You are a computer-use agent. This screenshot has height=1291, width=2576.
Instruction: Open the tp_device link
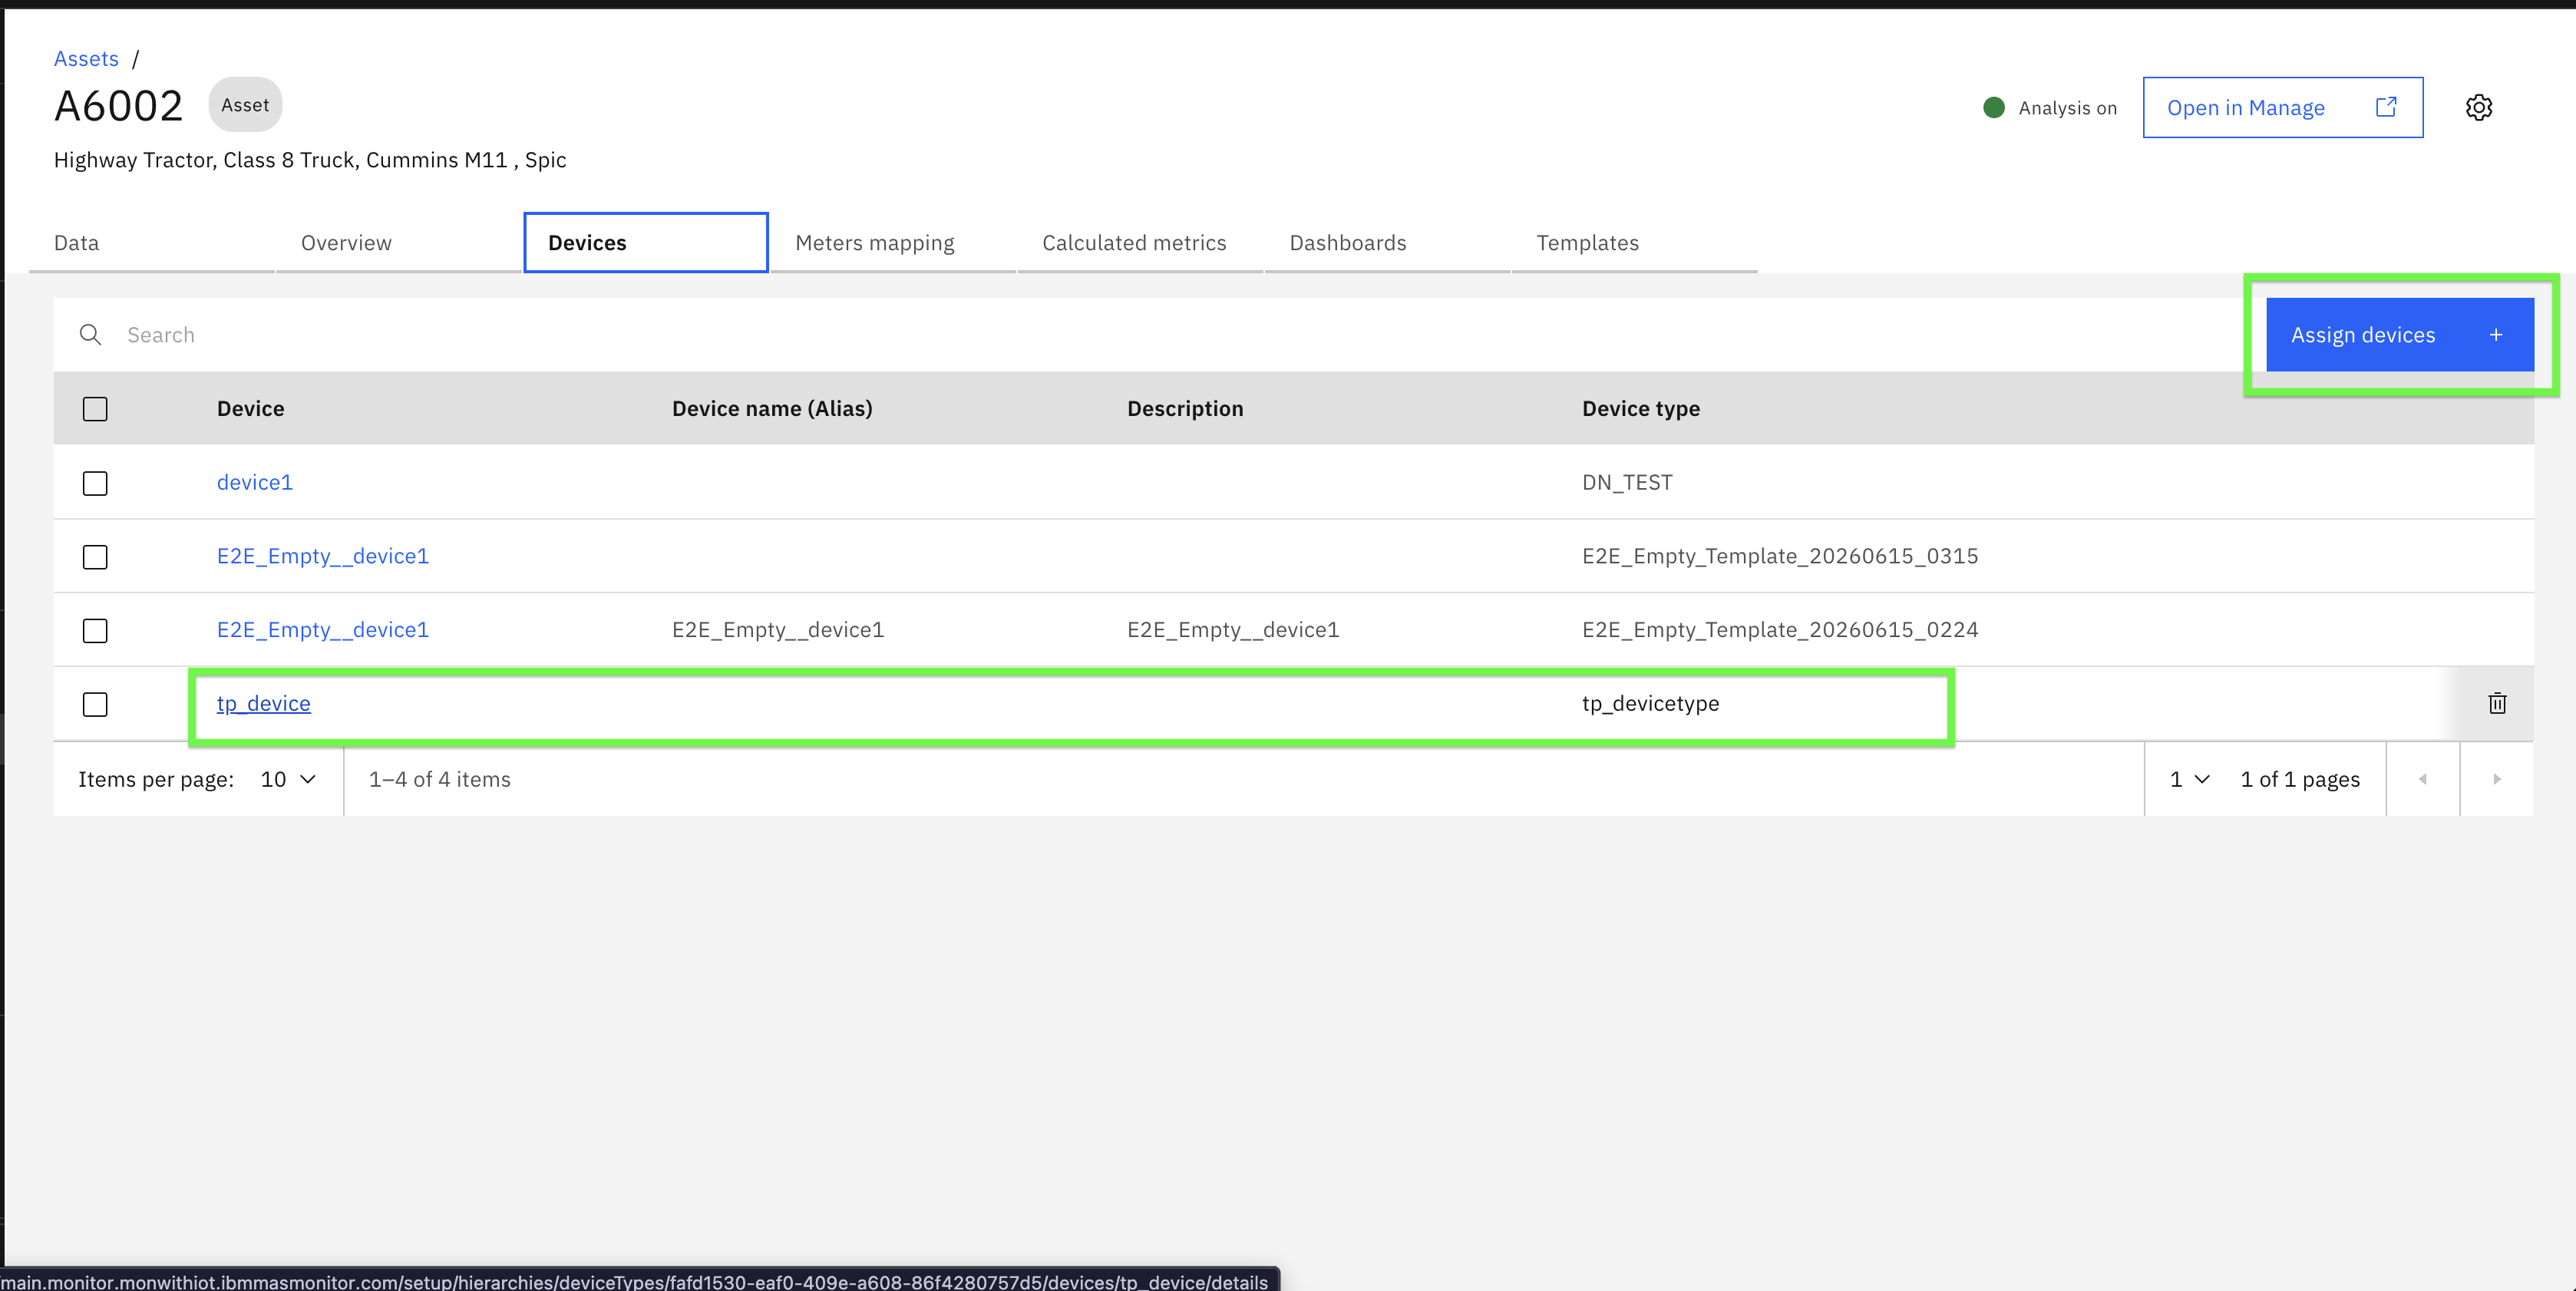(x=264, y=704)
